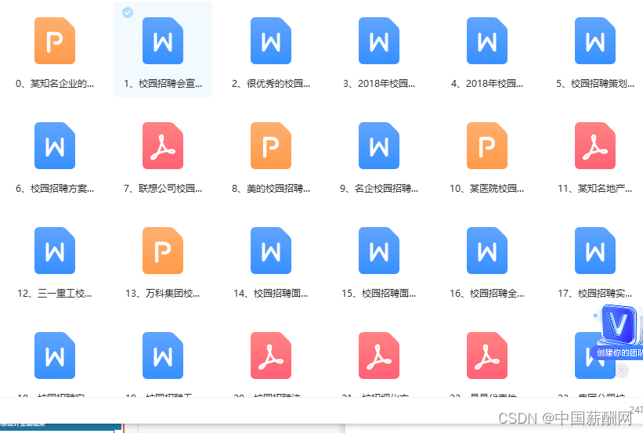The image size is (643, 433).
Task: Select file name text 2、很优秀的校园...
Action: tap(271, 84)
